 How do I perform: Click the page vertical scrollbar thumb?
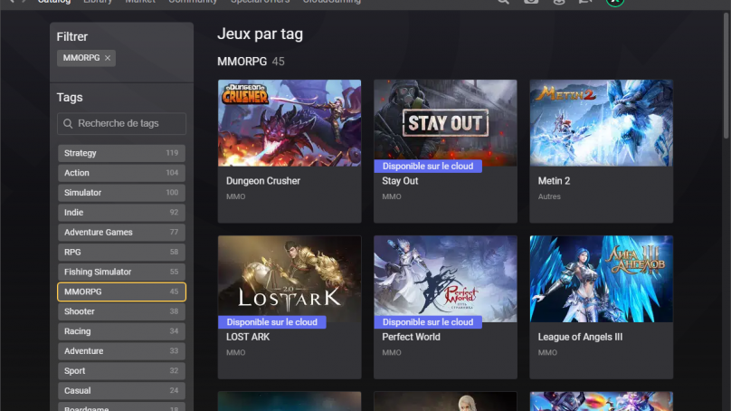tap(726, 74)
